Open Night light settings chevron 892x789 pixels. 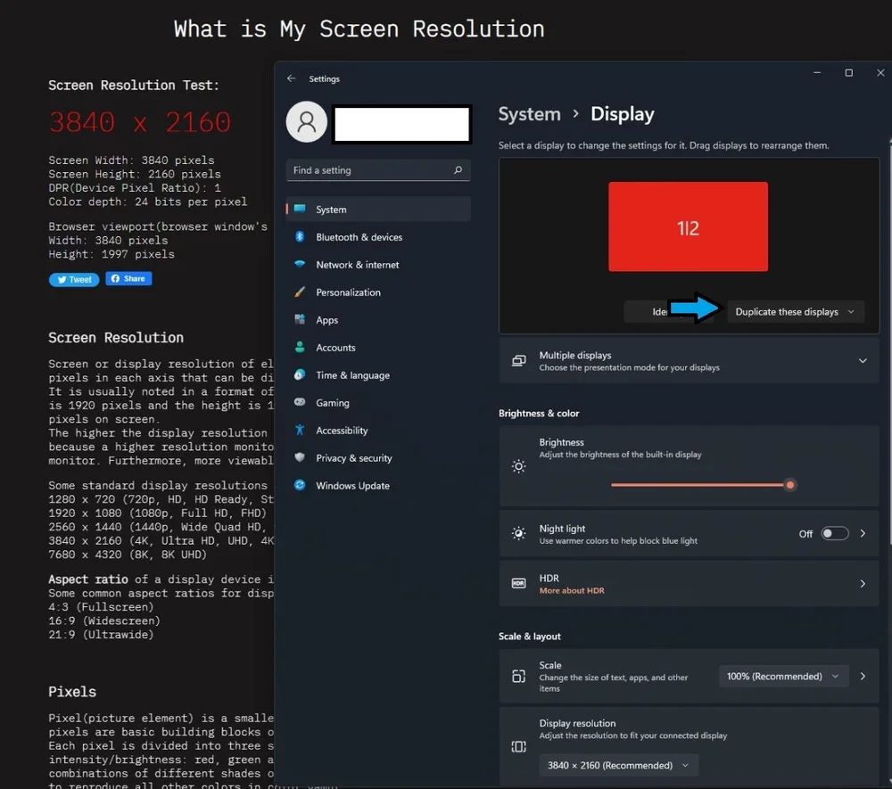(863, 533)
